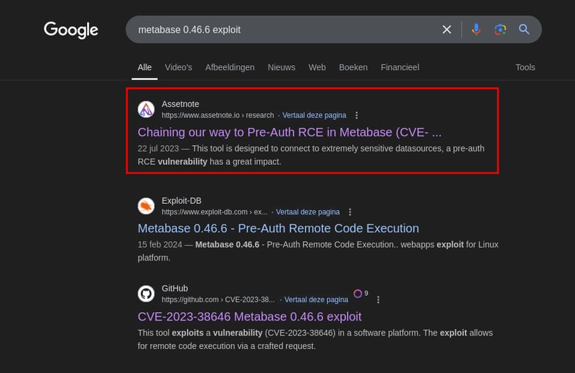Open Chaining our way to Pre-Auth RCE link
Screen dimensions: 575x373
pos(290,132)
